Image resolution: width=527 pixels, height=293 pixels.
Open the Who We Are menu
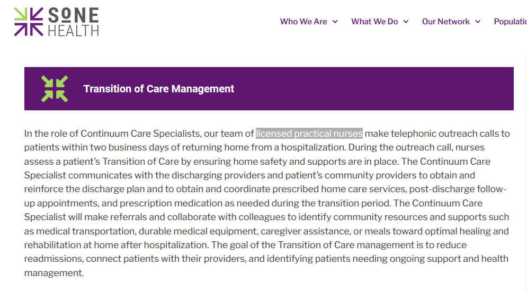(303, 22)
